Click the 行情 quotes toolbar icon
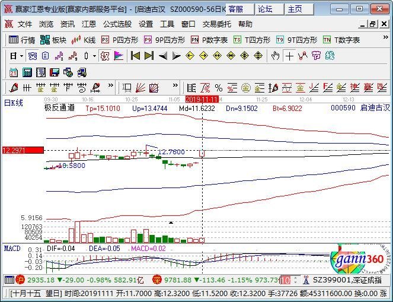This screenshot has width=393, height=302. point(22,40)
